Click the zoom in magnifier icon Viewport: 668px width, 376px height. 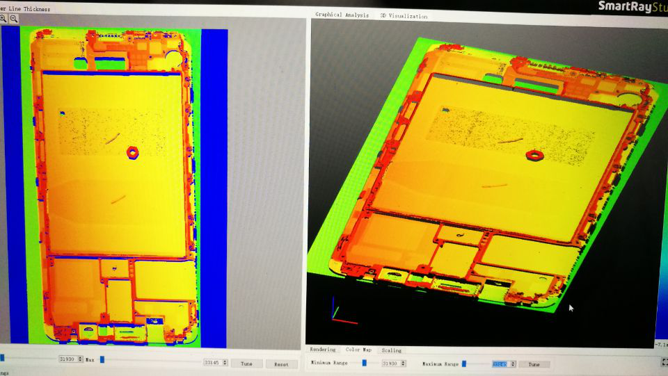tap(3, 19)
